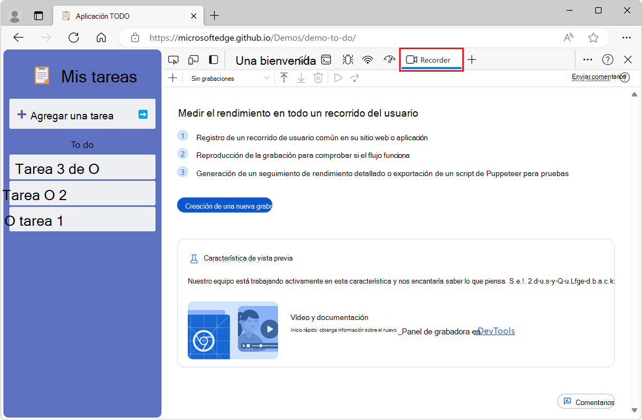Select the inspect element tool
Screen dimensions: 642x420
[x=173, y=59]
